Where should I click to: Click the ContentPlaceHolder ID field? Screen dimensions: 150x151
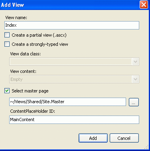(x=74, y=120)
